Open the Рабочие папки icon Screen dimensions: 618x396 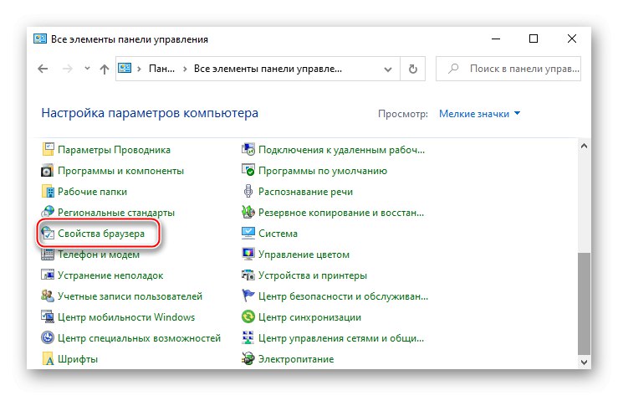(48, 191)
